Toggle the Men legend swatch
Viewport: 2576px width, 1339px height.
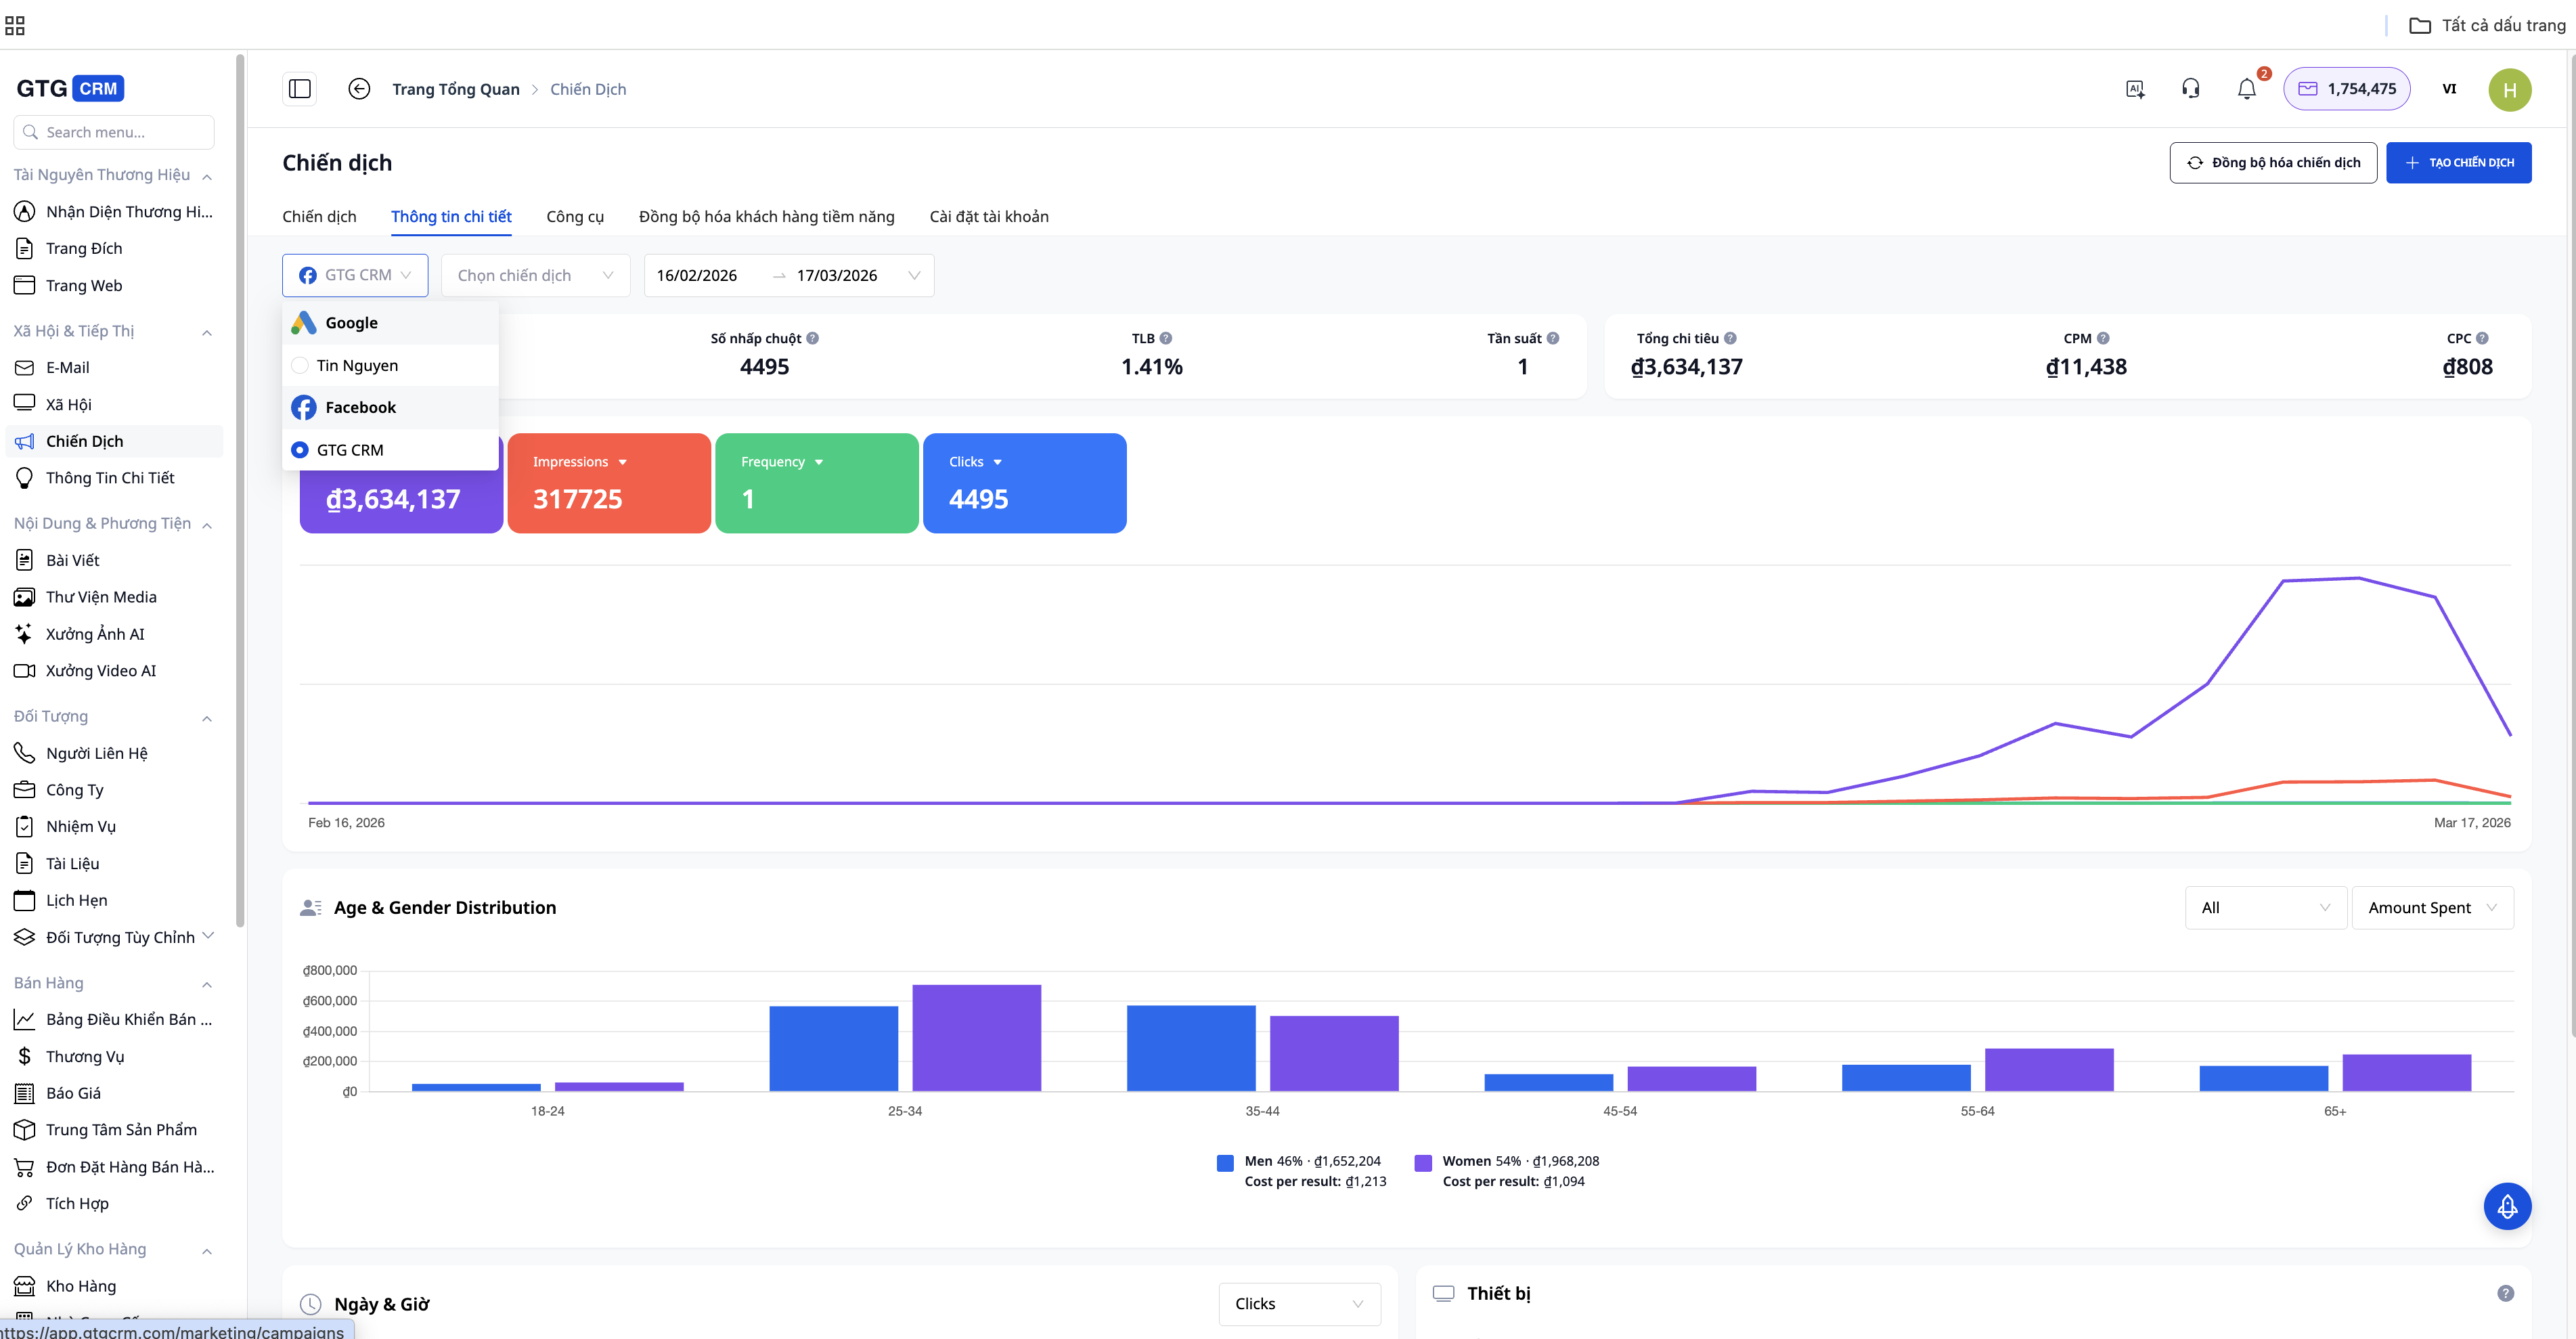1224,1162
